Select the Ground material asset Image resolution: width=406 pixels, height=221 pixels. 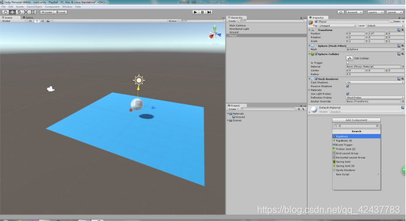pyautogui.click(x=238, y=117)
